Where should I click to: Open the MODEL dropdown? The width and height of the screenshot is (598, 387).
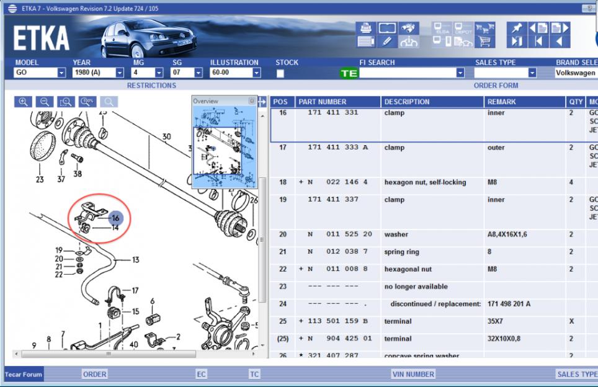(x=61, y=73)
